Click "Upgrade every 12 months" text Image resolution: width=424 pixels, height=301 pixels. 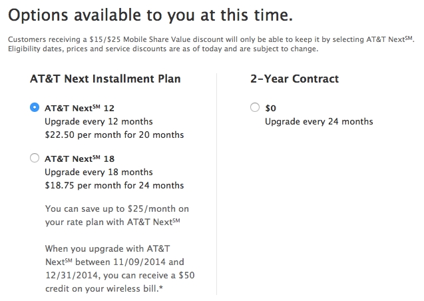coord(99,121)
